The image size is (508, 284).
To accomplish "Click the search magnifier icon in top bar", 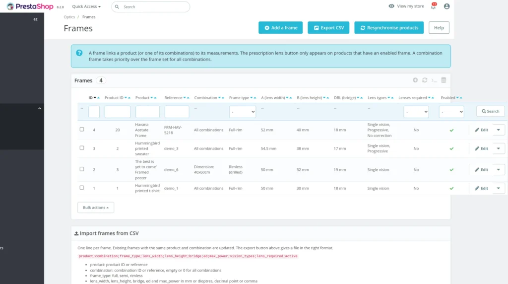I will click(117, 7).
